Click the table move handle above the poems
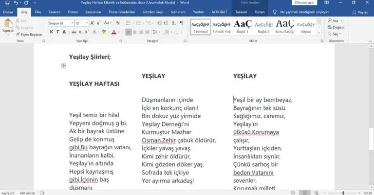The height and width of the screenshot is (195, 374). (63, 66)
